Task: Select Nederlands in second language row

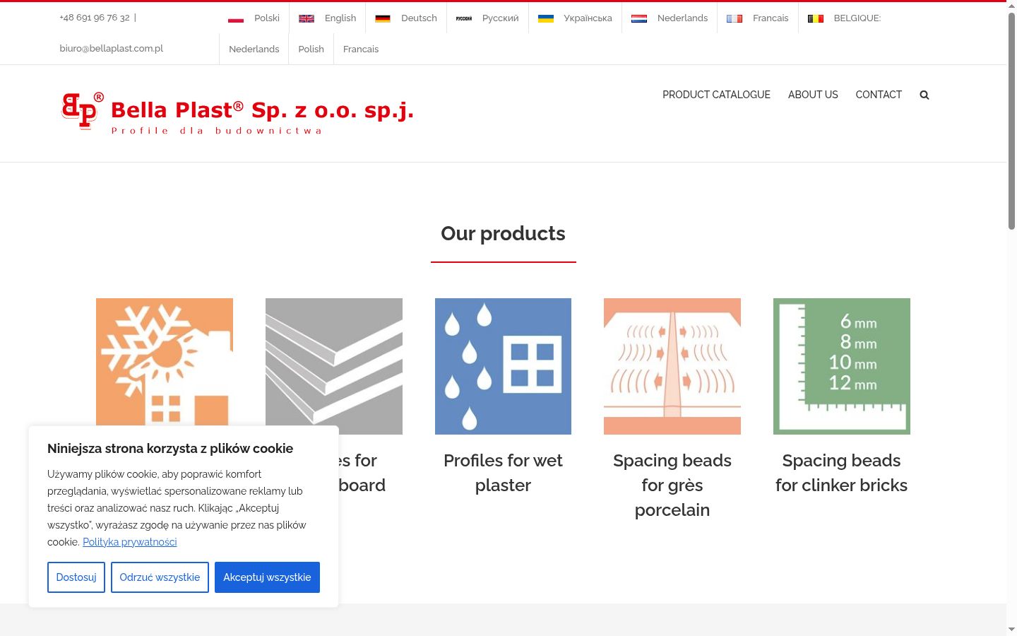Action: coord(254,49)
